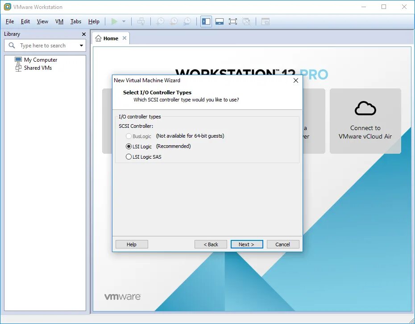Click the Type here to search field
Screen dimensions: 415x324
pos(45,46)
